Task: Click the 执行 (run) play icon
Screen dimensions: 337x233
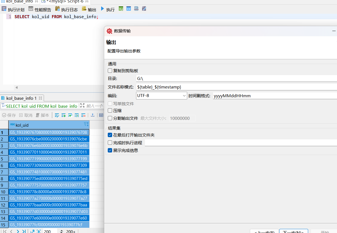Action: tap(103, 9)
